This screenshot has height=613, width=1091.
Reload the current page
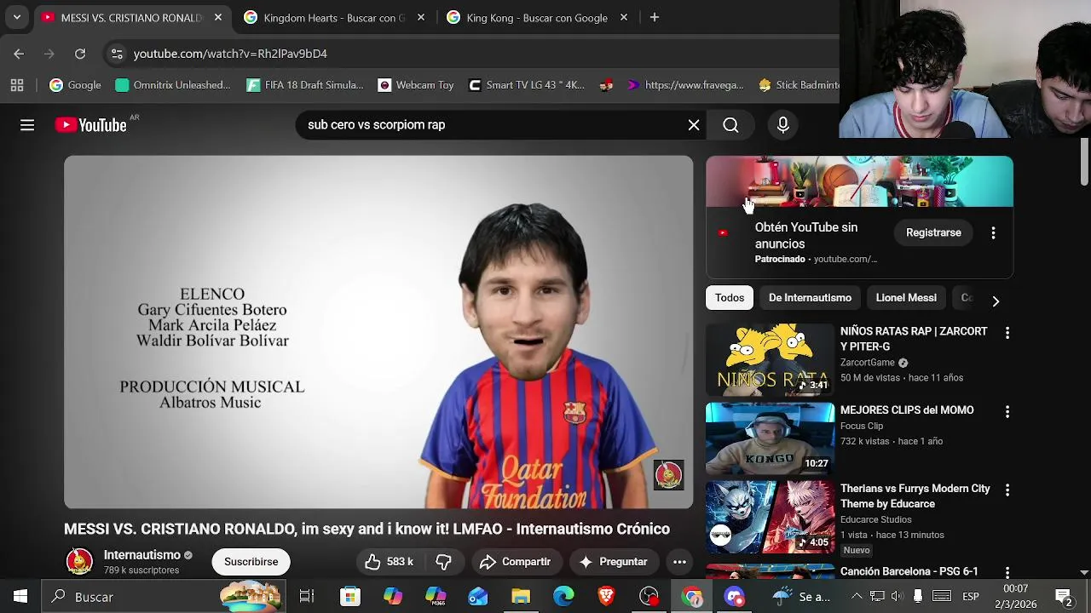point(80,54)
